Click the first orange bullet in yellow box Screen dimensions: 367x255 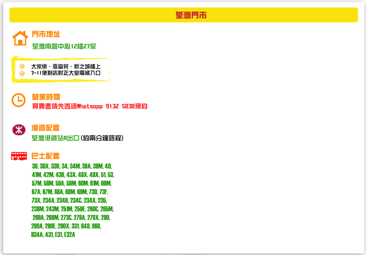coord(23,66)
